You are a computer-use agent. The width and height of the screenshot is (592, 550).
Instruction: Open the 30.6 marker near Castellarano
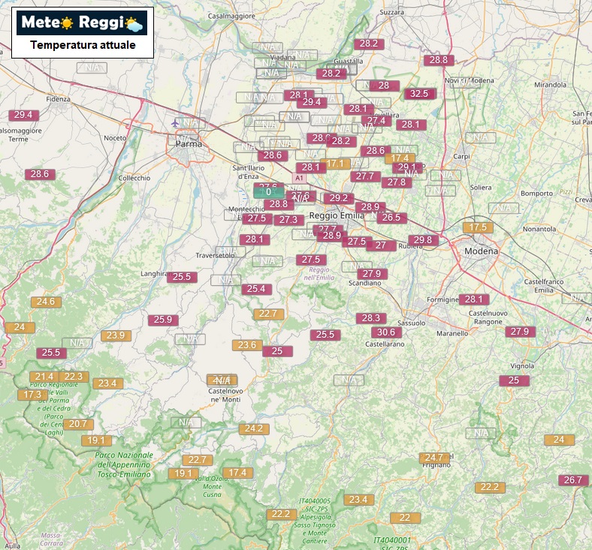pos(386,332)
